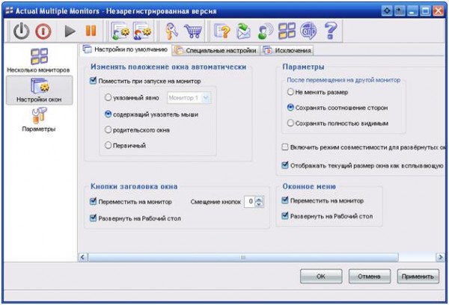Image resolution: width=449 pixels, height=305 pixels.
Task: Click the help question document icon
Action: 222,31
